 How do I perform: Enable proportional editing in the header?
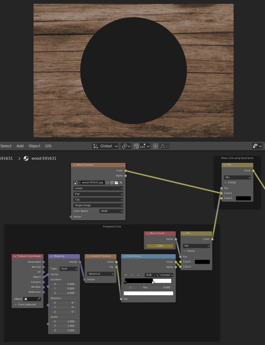tap(155, 146)
